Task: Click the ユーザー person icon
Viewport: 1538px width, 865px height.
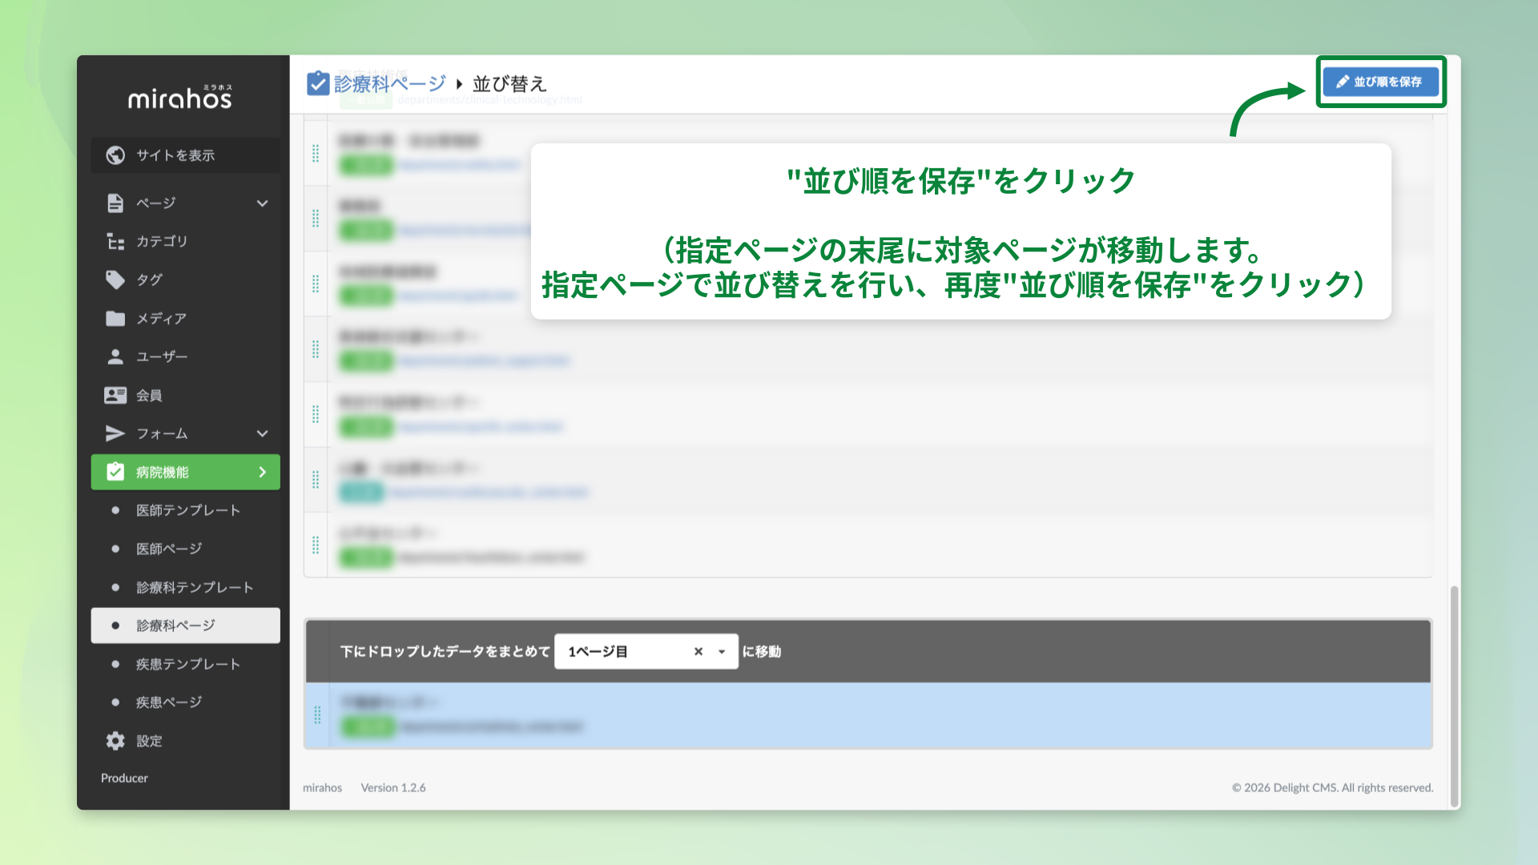Action: [115, 356]
